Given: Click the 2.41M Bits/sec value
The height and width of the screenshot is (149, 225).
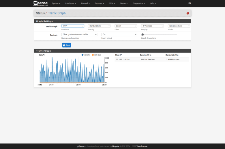Looking at the screenshot, I should click(173, 59).
